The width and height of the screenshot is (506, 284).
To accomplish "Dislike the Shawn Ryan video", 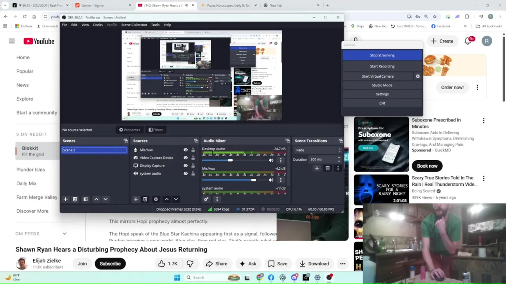I will 190,263.
